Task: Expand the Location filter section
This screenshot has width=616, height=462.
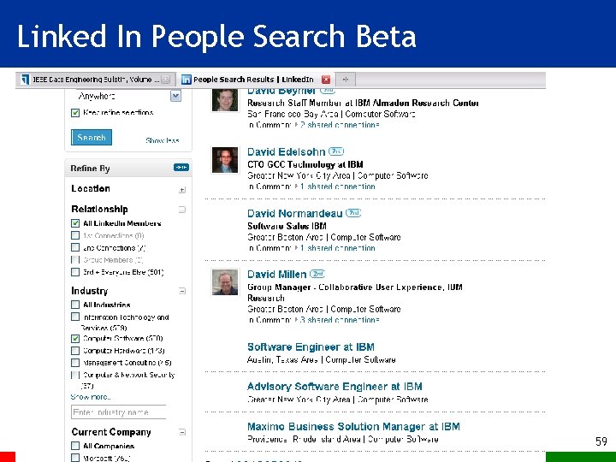Action: [x=182, y=190]
